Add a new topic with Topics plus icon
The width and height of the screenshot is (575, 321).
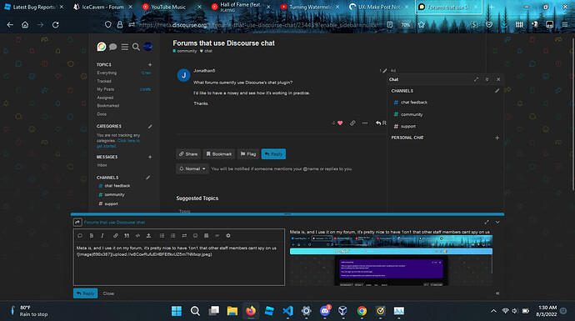pos(150,64)
